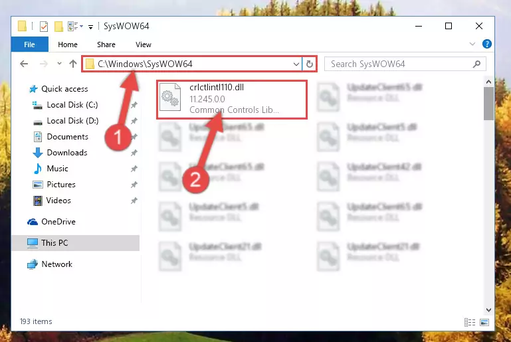
Task: Click the crlctlintl110.dll gear file icon
Action: (x=170, y=97)
